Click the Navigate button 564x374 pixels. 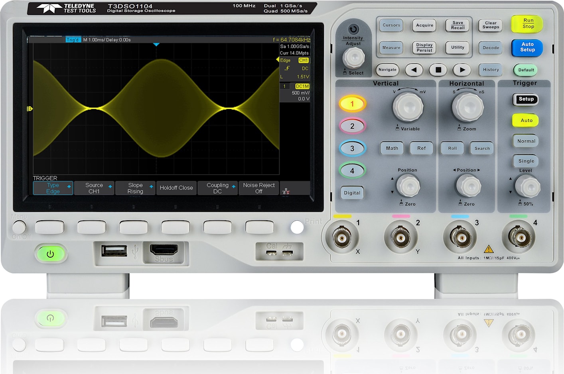click(x=387, y=70)
